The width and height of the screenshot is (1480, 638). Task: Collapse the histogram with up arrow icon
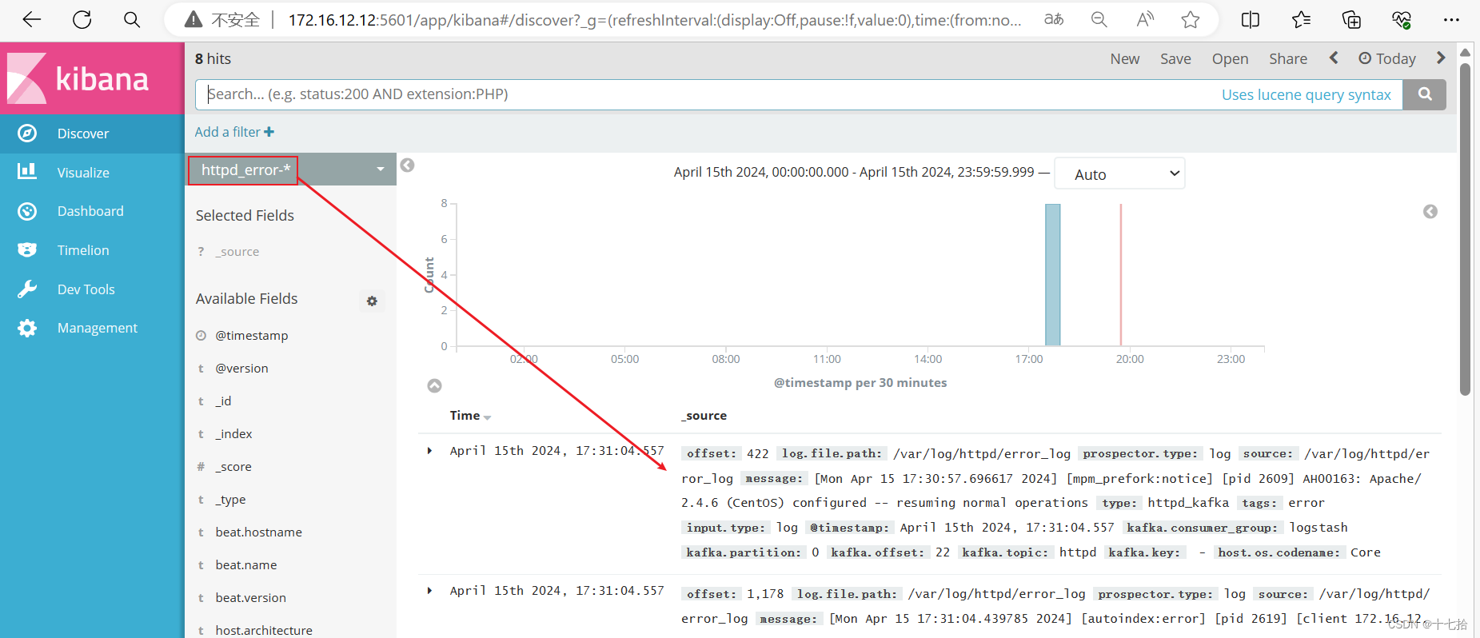click(434, 385)
